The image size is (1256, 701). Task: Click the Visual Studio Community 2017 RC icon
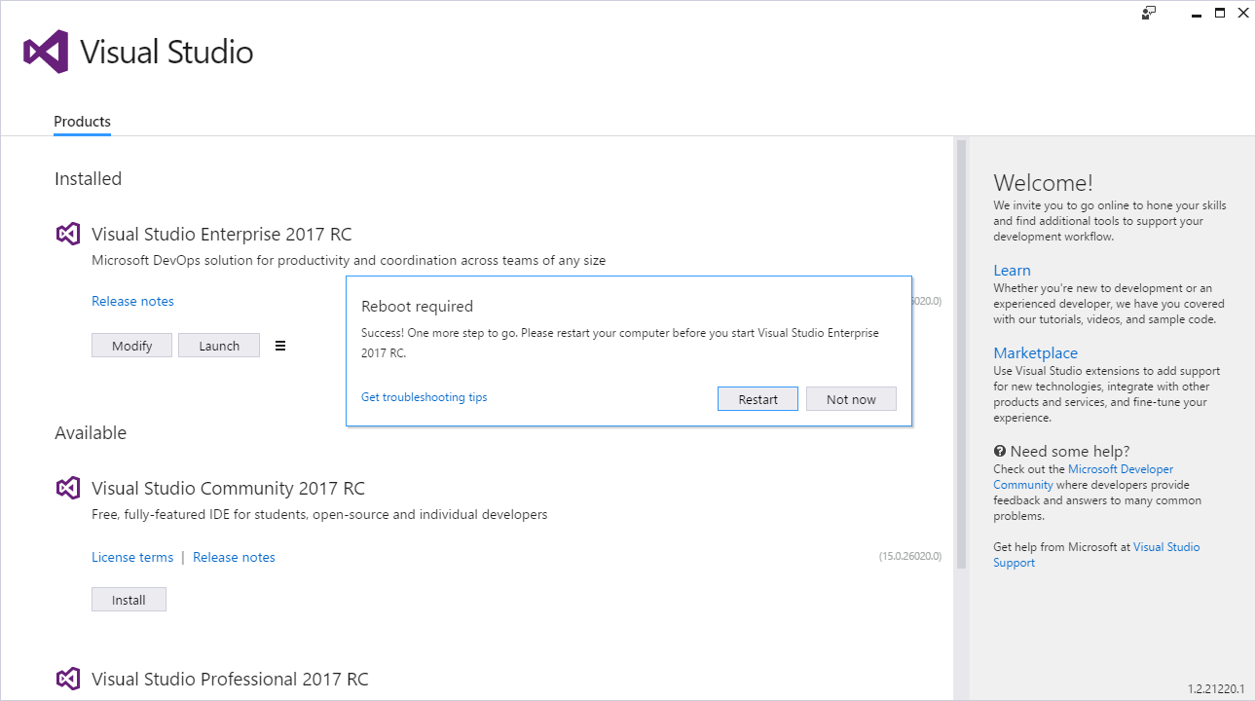[67, 488]
